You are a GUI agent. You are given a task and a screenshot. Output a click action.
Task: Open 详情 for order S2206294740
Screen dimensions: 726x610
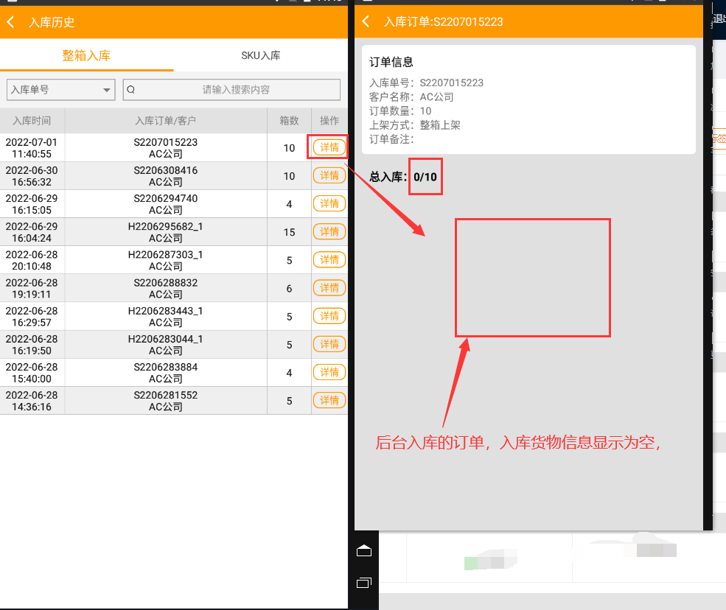click(329, 203)
